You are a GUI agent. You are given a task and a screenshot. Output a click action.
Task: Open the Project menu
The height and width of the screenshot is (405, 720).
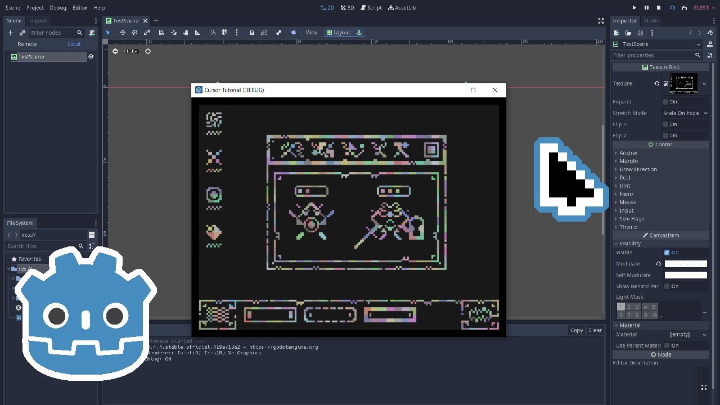[x=35, y=8]
